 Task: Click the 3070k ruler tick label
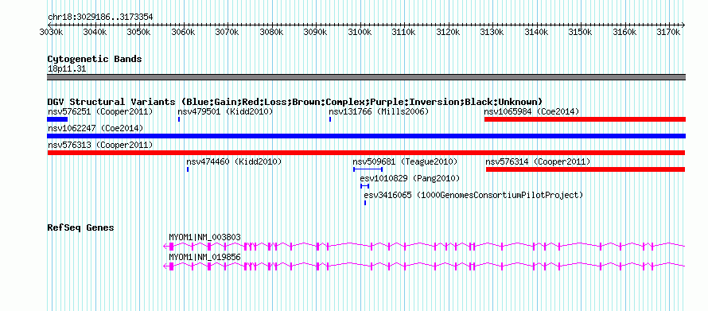pos(228,33)
